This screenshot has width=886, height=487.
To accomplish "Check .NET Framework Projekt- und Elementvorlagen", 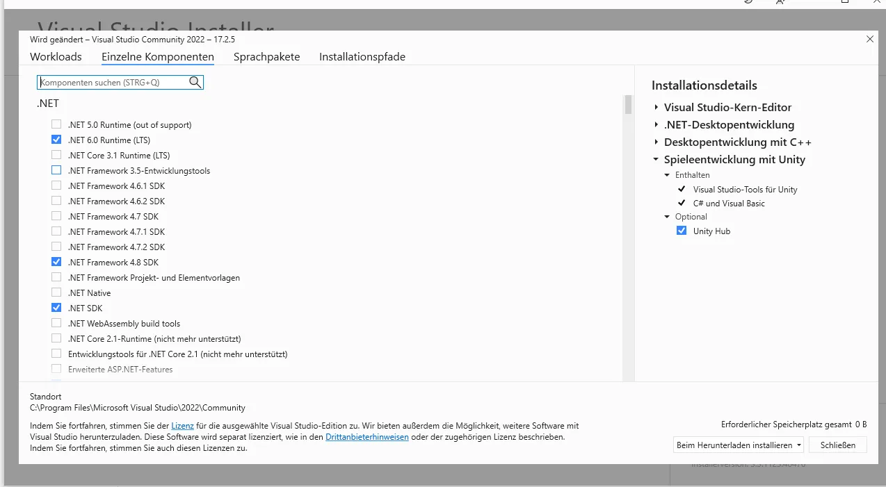I will 56,277.
